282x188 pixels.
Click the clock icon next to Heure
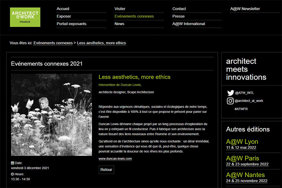pyautogui.click(x=12, y=174)
